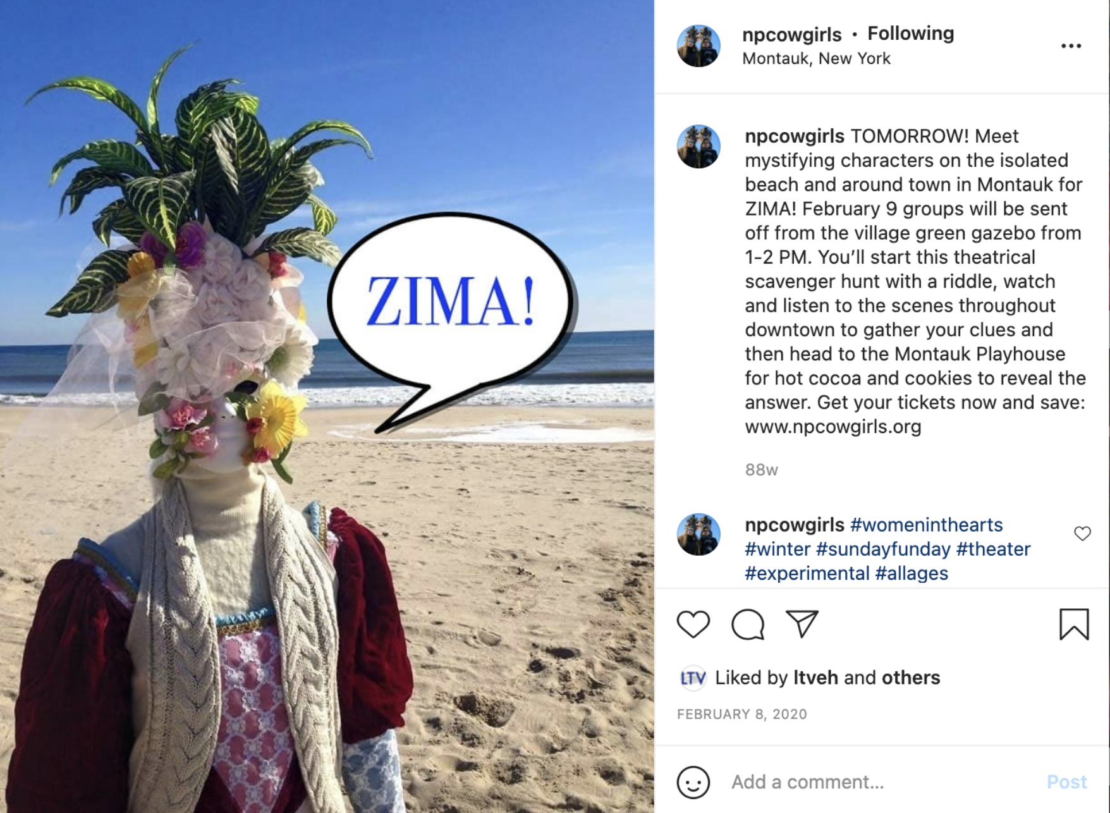Screen dimensions: 1110x813
Task: Click the Post comment button
Action: [x=1066, y=783]
